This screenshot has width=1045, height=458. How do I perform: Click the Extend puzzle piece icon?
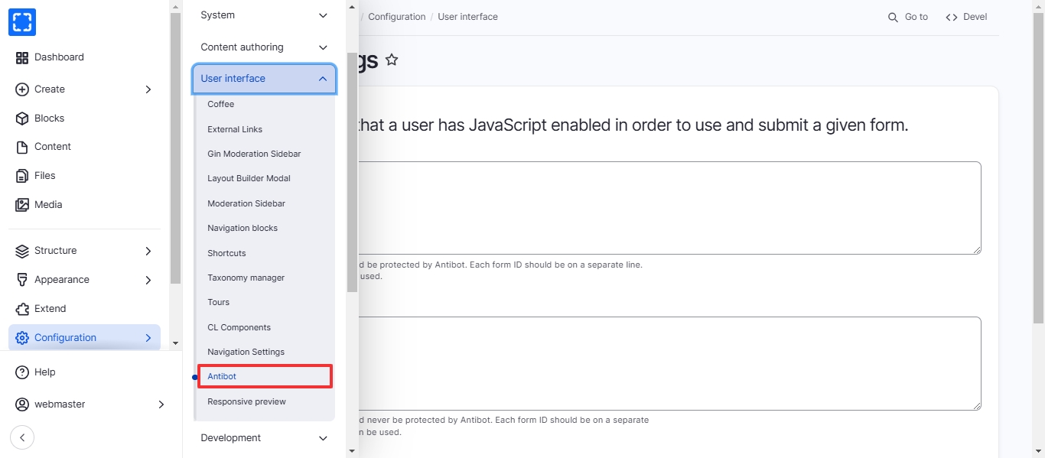click(22, 309)
